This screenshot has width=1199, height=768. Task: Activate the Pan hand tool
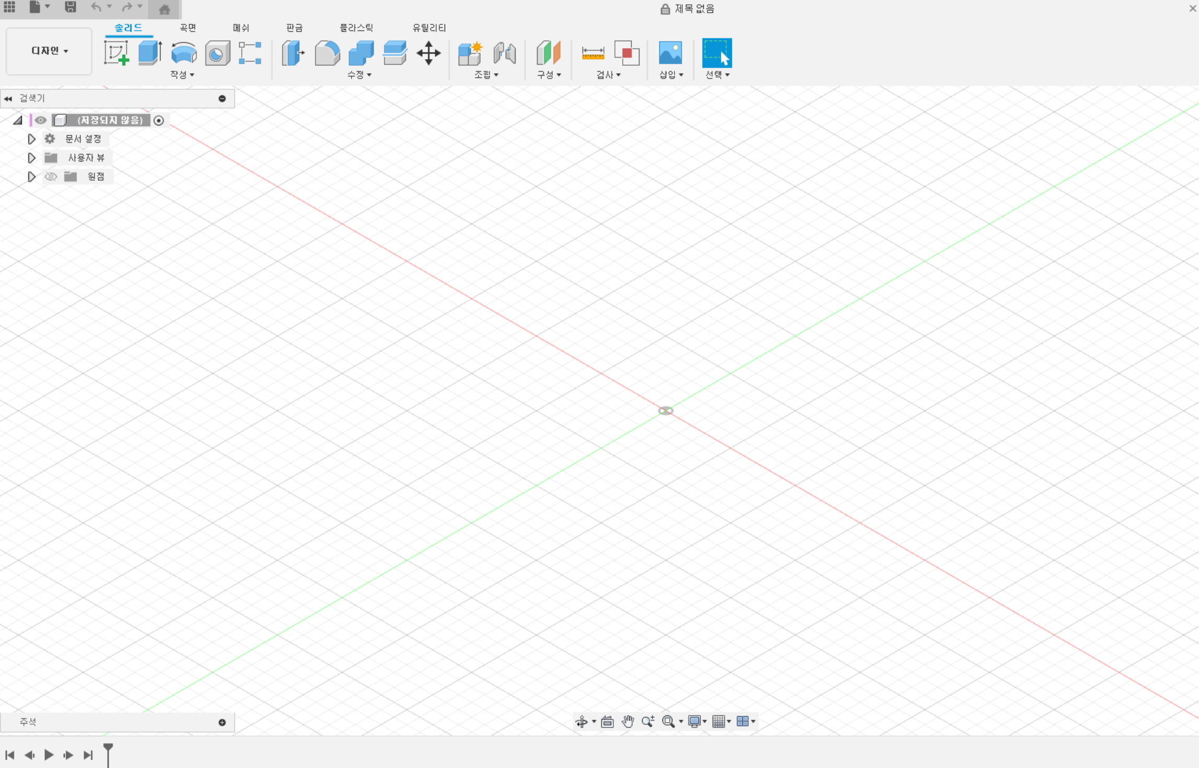point(627,722)
